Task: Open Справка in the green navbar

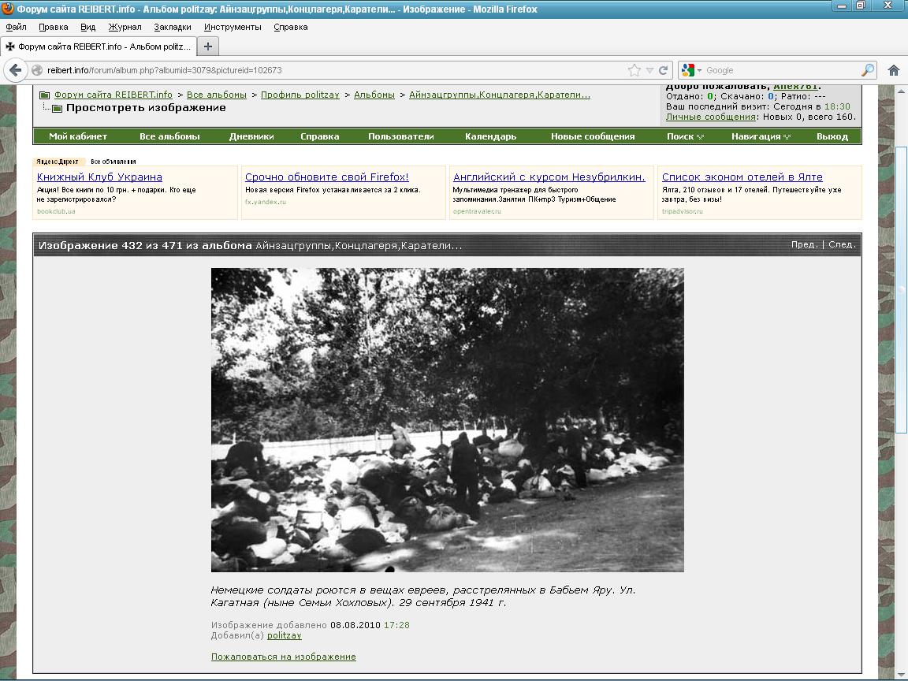Action: tap(320, 136)
